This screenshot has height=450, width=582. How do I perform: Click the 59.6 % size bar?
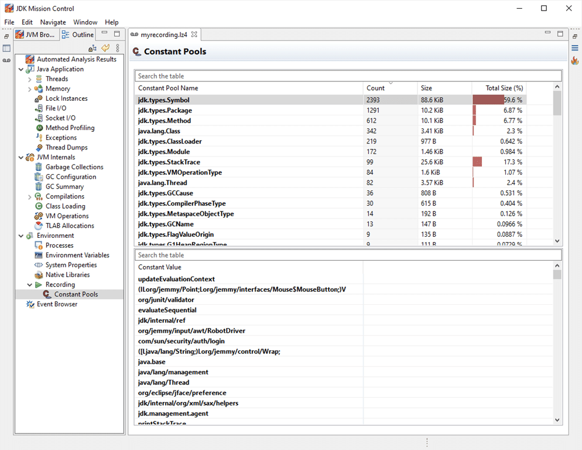[x=488, y=100]
